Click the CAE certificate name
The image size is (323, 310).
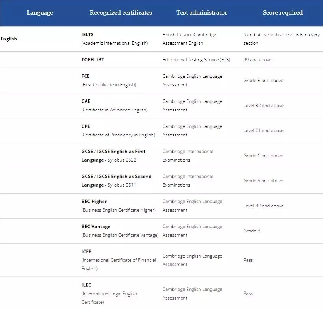pos(86,101)
